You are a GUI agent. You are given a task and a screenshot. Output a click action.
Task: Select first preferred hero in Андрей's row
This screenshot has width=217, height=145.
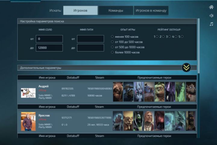(118, 92)
